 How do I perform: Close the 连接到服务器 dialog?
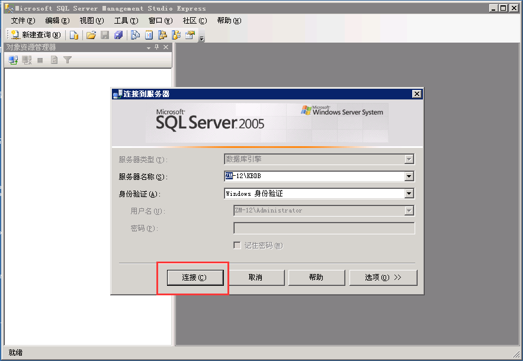click(x=417, y=94)
